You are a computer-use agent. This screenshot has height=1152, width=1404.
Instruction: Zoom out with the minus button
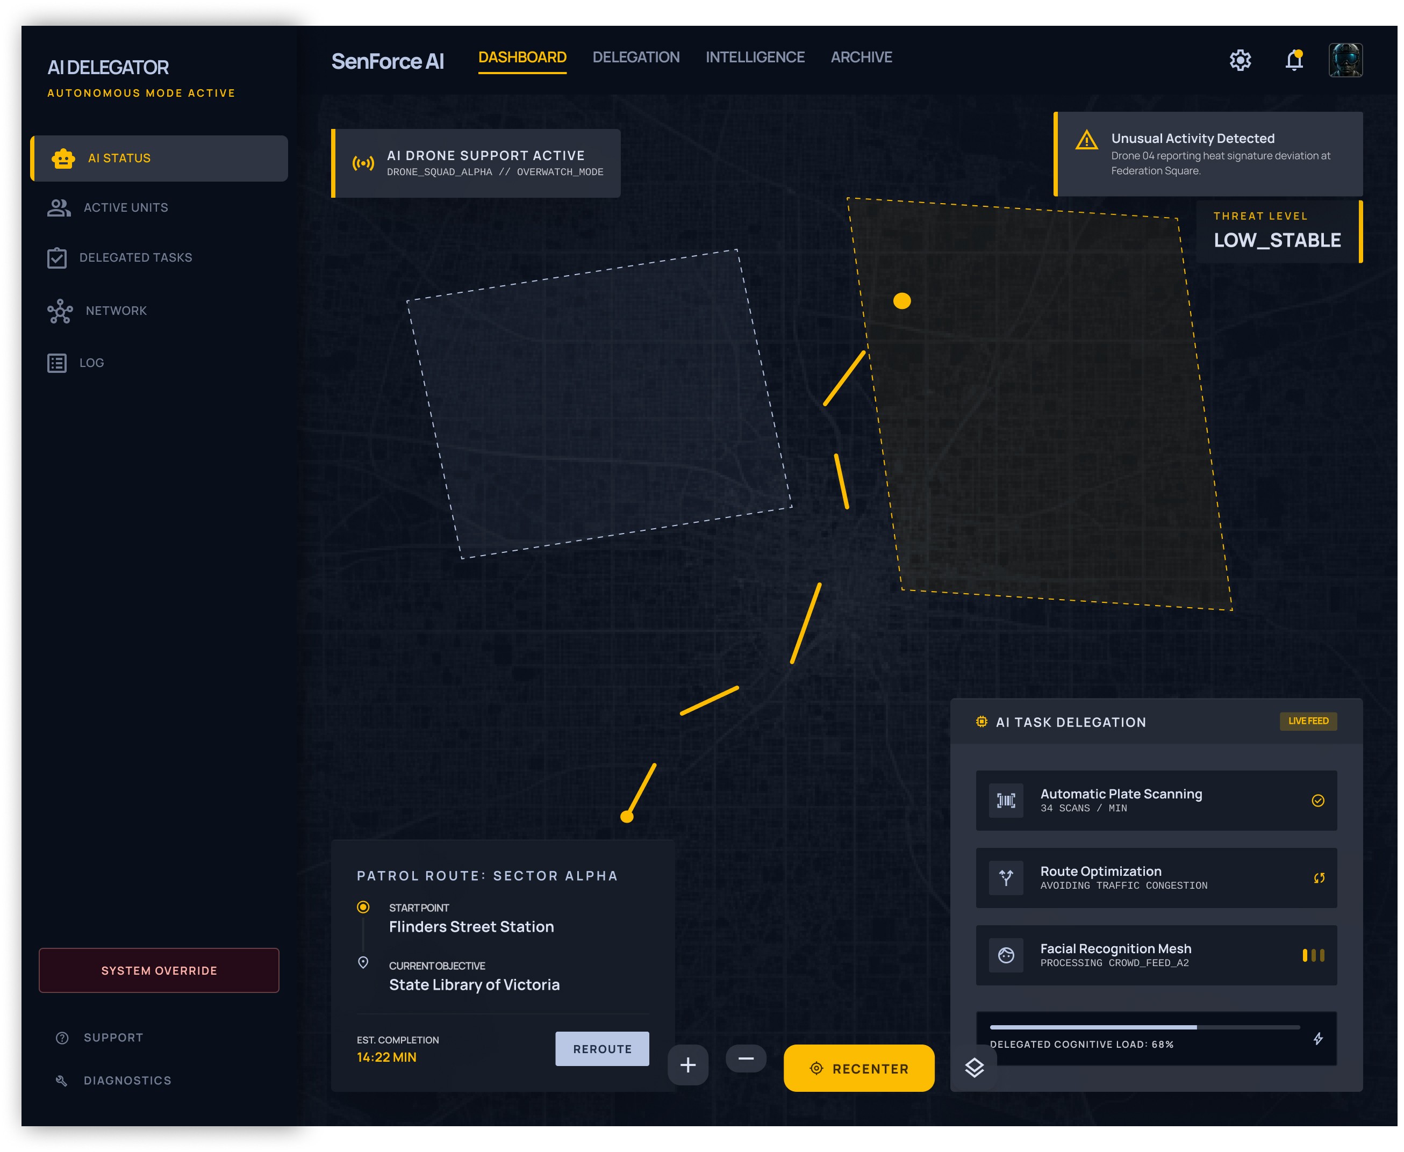pyautogui.click(x=746, y=1059)
